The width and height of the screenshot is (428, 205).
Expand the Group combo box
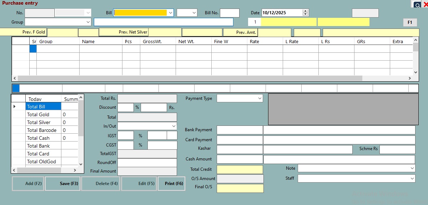tap(88, 22)
